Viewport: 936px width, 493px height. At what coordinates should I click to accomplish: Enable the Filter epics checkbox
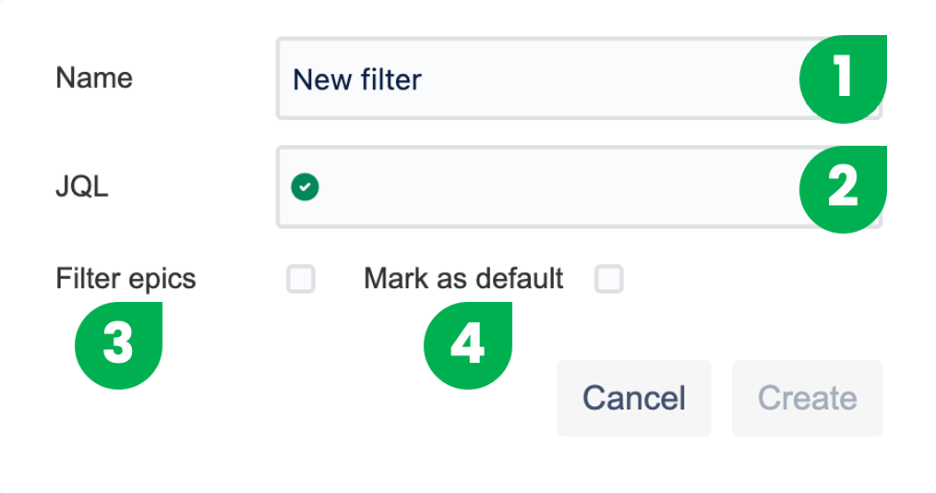(301, 279)
